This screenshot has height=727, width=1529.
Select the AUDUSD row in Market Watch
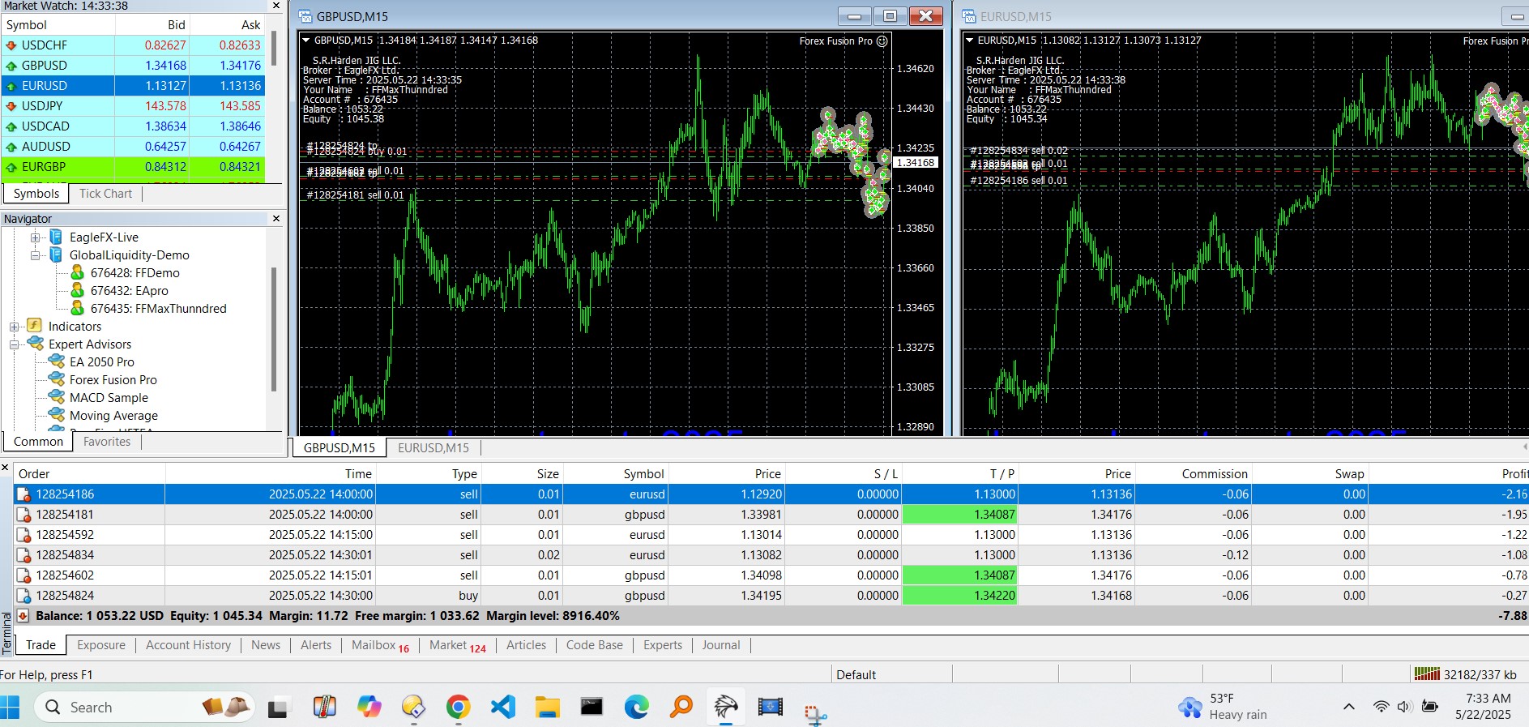[x=134, y=147]
